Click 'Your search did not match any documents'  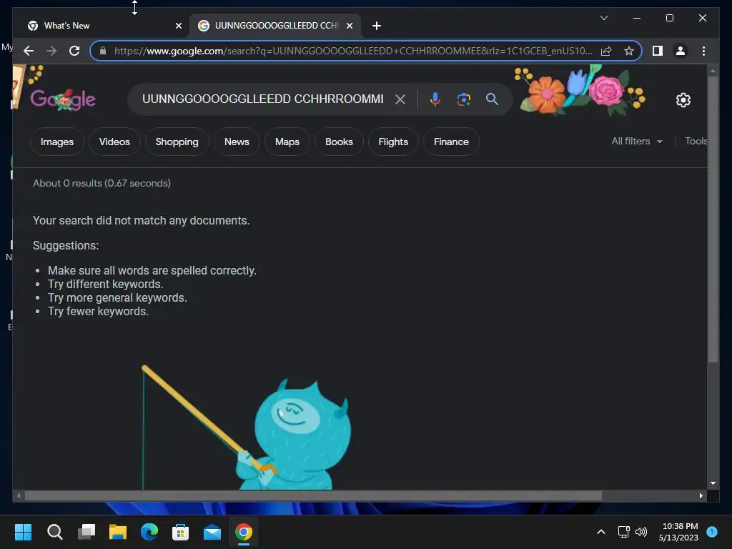tap(141, 220)
